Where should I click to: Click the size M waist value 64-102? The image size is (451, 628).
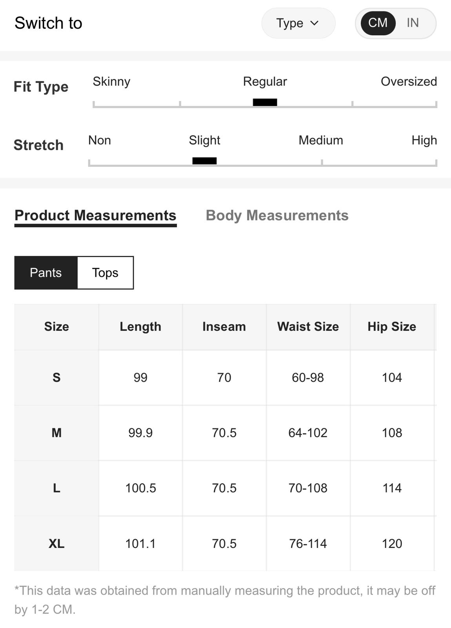[x=308, y=433]
